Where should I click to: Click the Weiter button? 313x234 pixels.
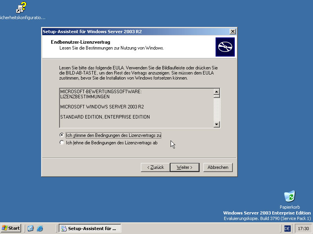coord(184,167)
